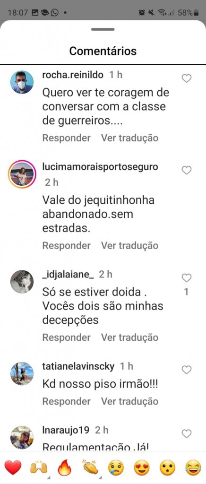Insert laughing tears emoji
Image resolution: width=206 pixels, height=484 pixels.
click(193, 467)
